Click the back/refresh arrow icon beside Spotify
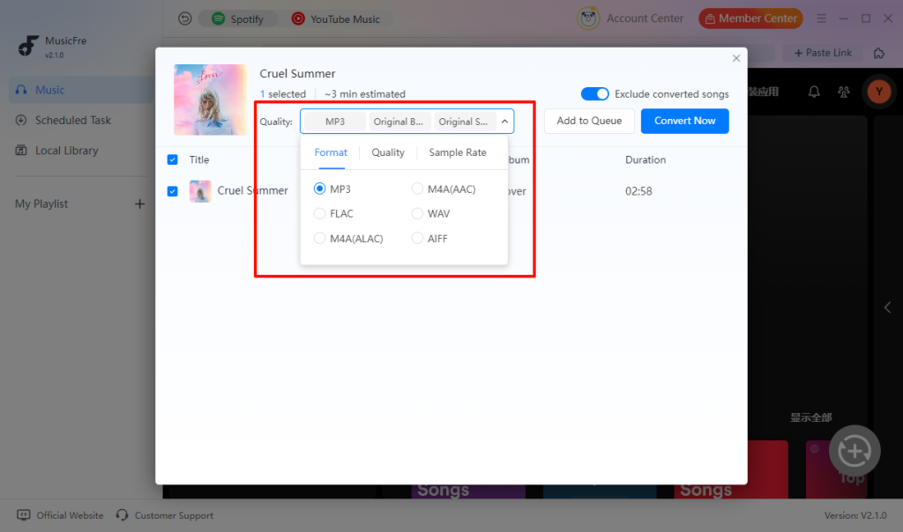 tap(184, 19)
